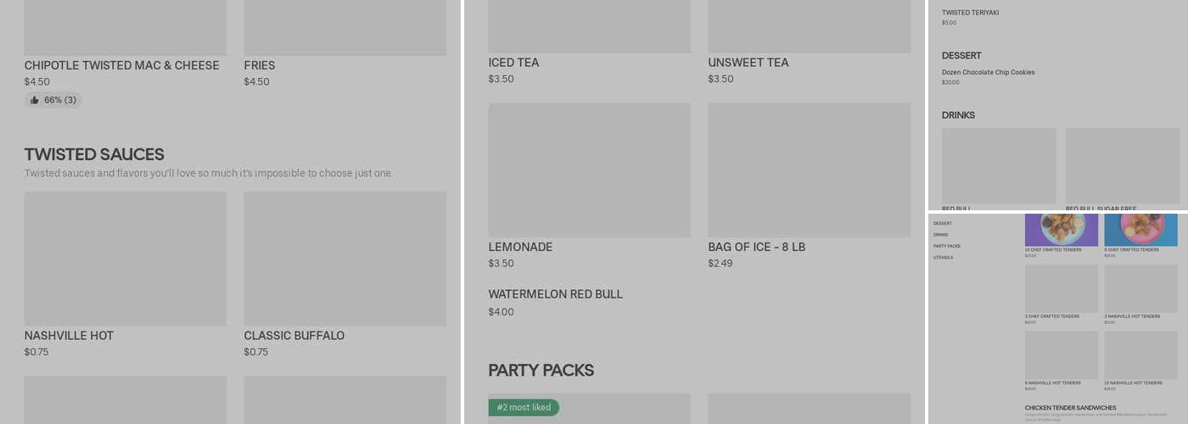Click the 3 Nashville Hot Tenders image
This screenshot has width=1188, height=424.
pyautogui.click(x=1140, y=288)
